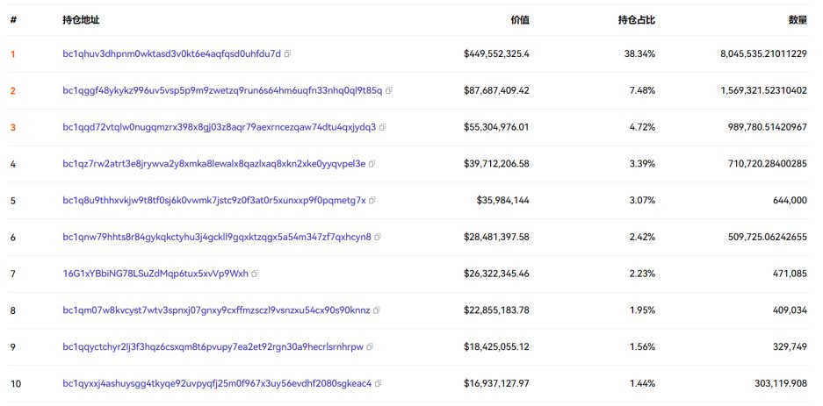The image size is (823, 406).
Task: Click the # rank column header
Action: coord(13,18)
